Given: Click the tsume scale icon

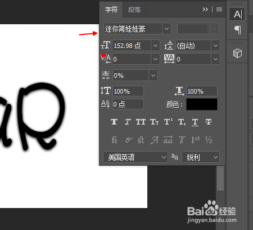Looking at the screenshot, I should tap(106, 75).
